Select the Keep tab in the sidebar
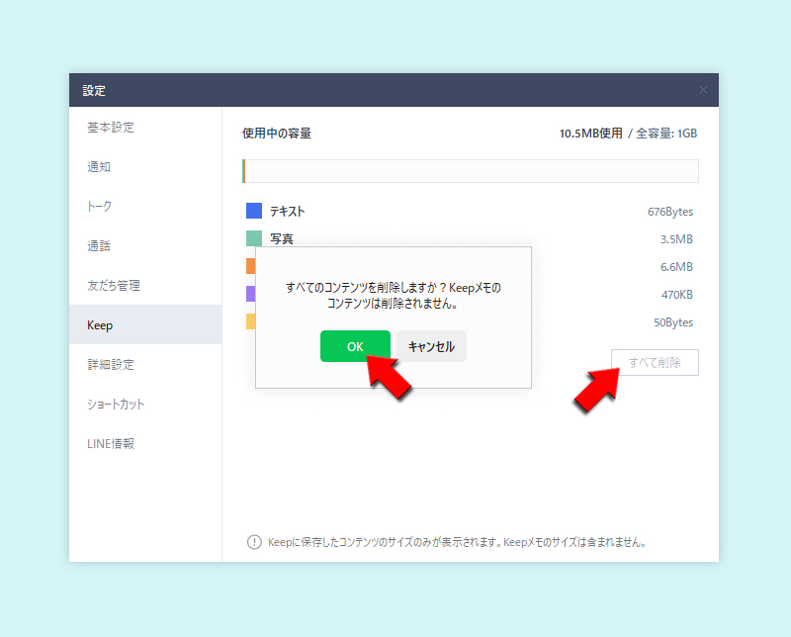The width and height of the screenshot is (791, 637). (99, 324)
